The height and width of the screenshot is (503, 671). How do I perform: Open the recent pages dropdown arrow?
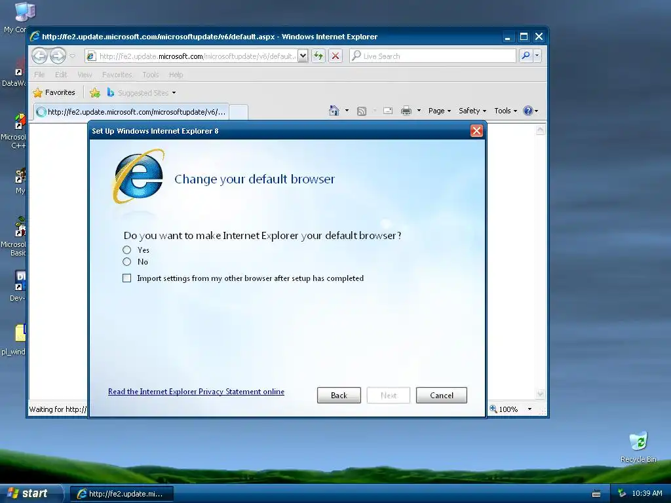72,56
